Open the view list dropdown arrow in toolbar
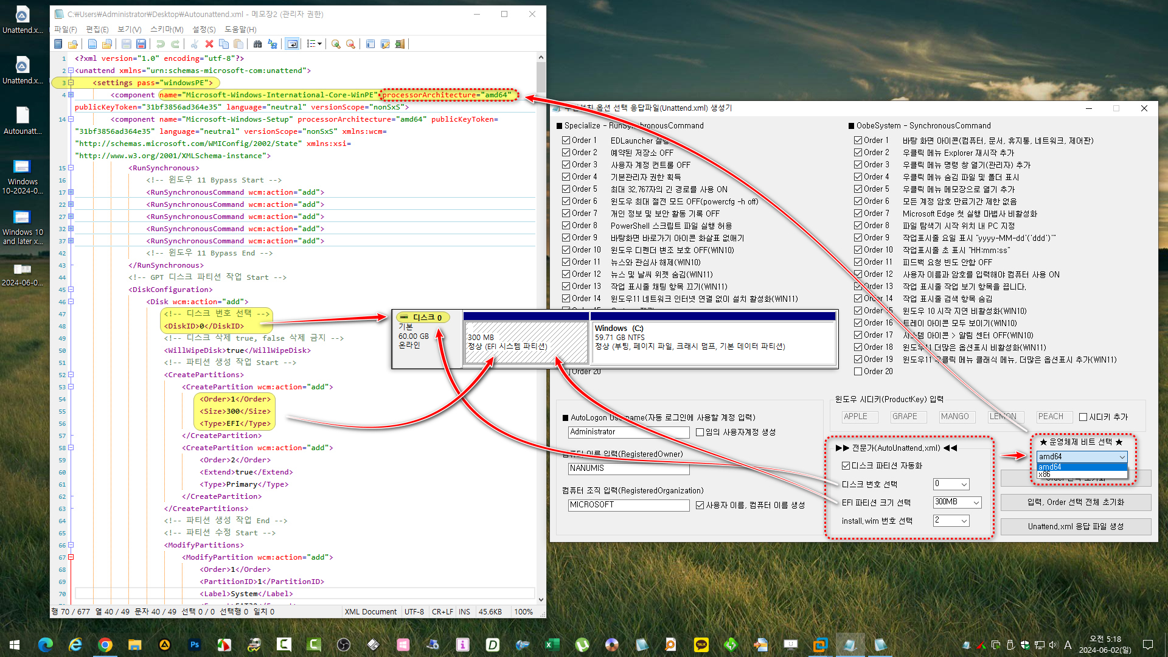 pos(320,44)
